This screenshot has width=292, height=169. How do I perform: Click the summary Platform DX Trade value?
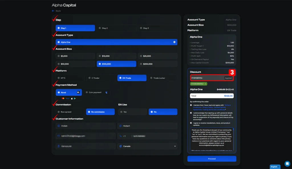pyautogui.click(x=232, y=30)
